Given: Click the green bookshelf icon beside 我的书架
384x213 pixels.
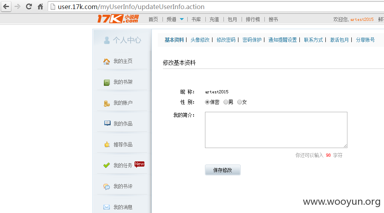Looking at the screenshot, I should click(107, 83).
